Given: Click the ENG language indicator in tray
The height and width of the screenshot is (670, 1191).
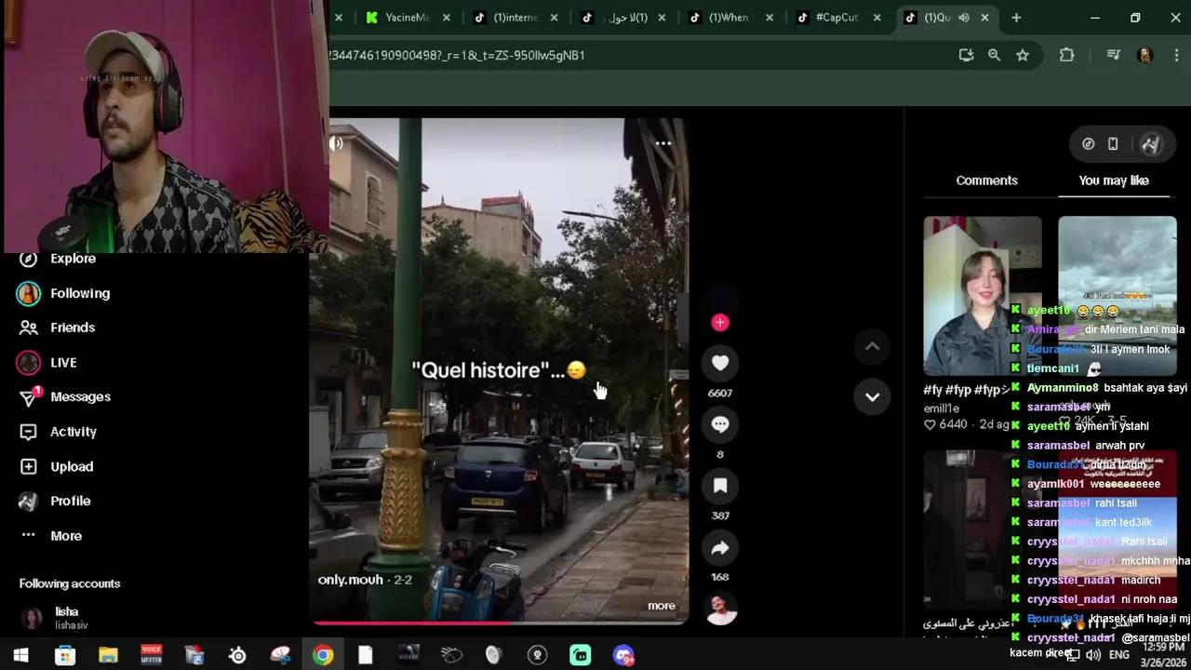Looking at the screenshot, I should [1119, 655].
